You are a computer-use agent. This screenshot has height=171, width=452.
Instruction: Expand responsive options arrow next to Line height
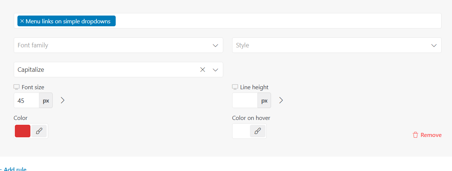pos(281,100)
